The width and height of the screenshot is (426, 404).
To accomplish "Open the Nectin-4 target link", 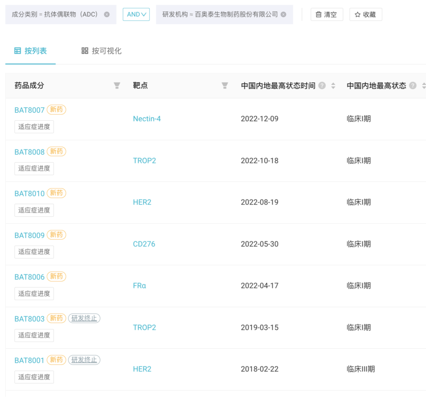I will point(147,119).
